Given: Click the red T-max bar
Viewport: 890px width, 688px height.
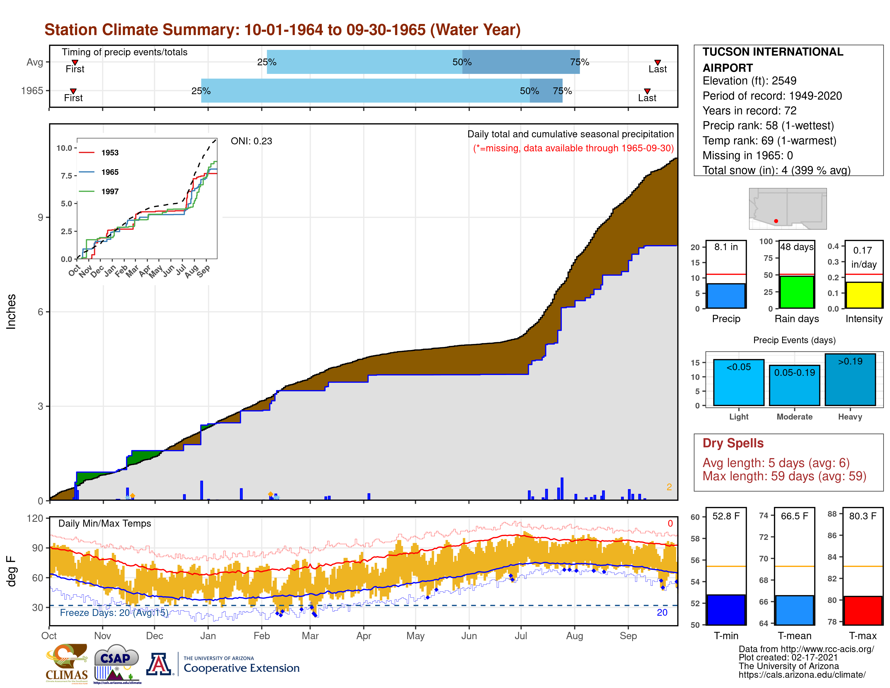Looking at the screenshot, I should 863,611.
